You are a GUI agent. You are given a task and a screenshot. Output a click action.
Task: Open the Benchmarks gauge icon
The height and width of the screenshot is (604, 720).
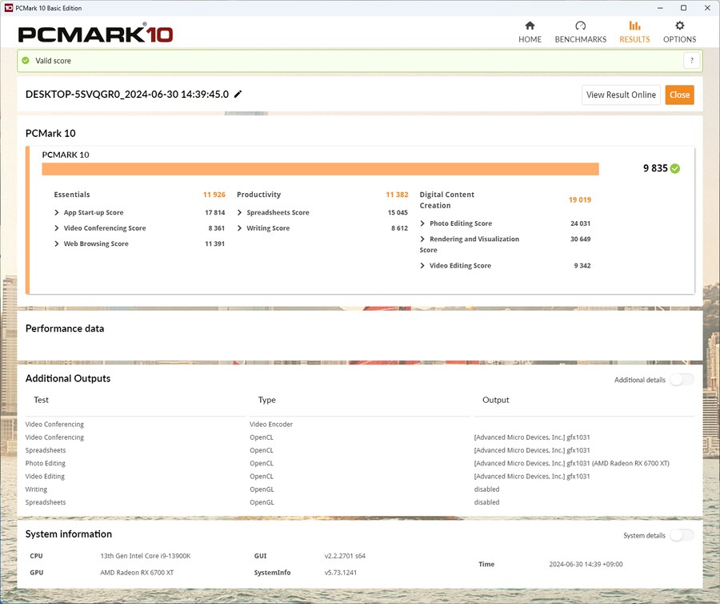pyautogui.click(x=581, y=26)
